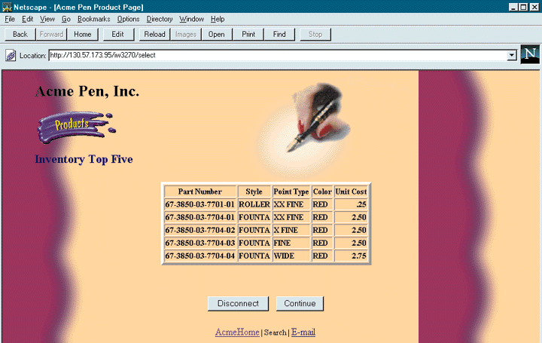Viewport: 542px width, 343px height.
Task: Click the Style column header
Action: tap(254, 191)
